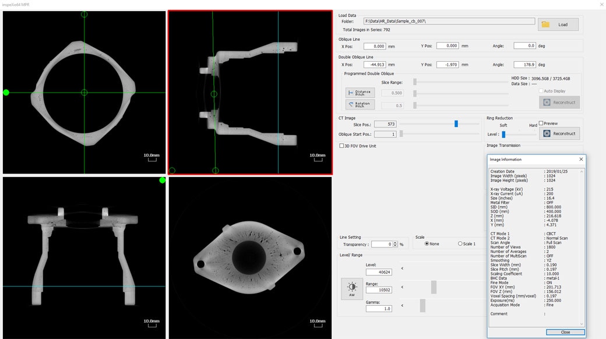The height and width of the screenshot is (339, 606).
Task: Click the Close button in Image Information
Action: point(565,332)
